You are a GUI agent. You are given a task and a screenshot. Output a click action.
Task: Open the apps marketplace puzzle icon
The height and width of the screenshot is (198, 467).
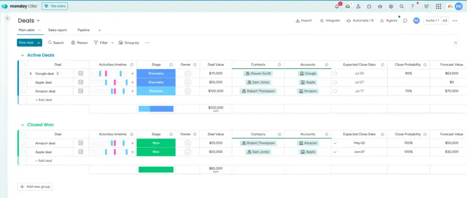(x=369, y=6)
